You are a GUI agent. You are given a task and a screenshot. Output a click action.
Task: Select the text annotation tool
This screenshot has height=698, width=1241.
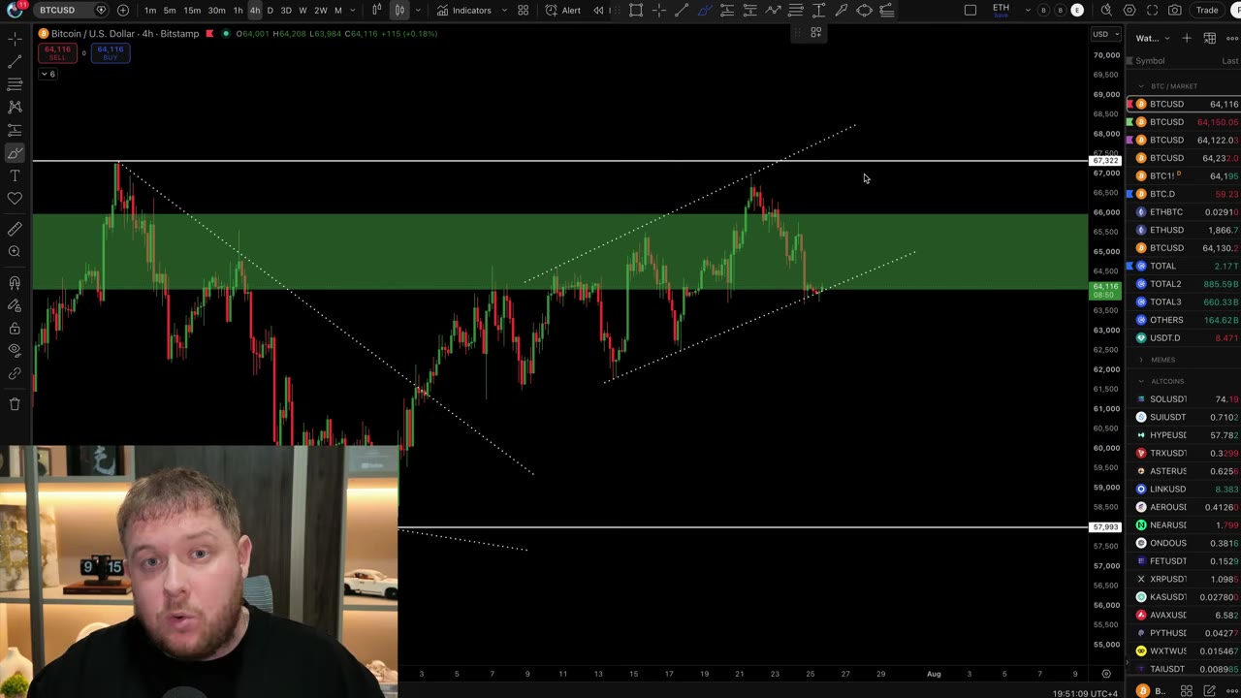(x=15, y=175)
